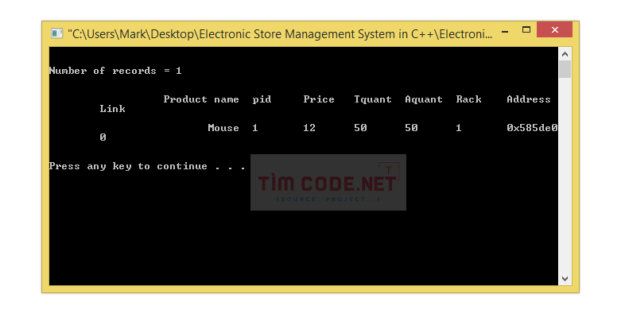Click the "Product name" column header
625x333 pixels.
[201, 99]
